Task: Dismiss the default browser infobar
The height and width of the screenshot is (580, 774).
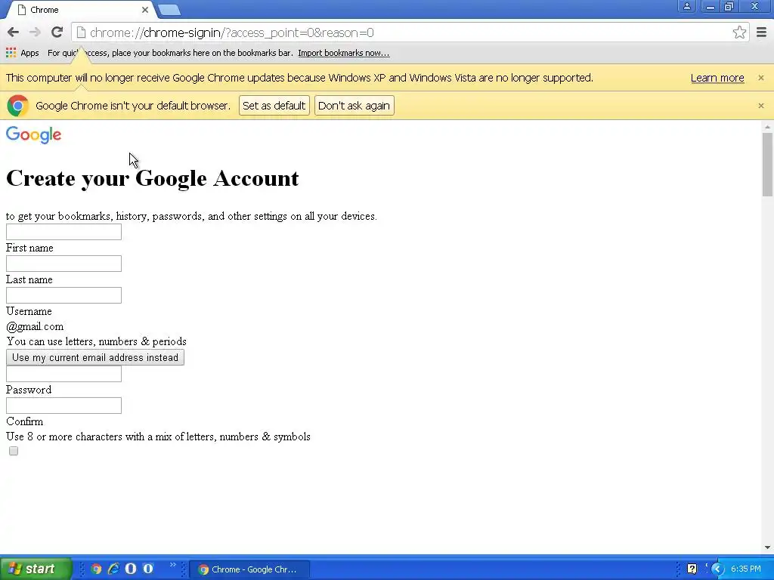Action: tap(760, 106)
